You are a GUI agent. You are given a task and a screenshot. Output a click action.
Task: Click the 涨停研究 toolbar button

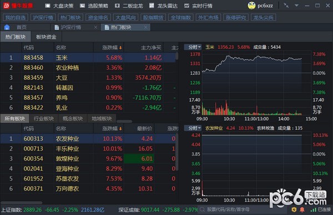[x=236, y=17]
